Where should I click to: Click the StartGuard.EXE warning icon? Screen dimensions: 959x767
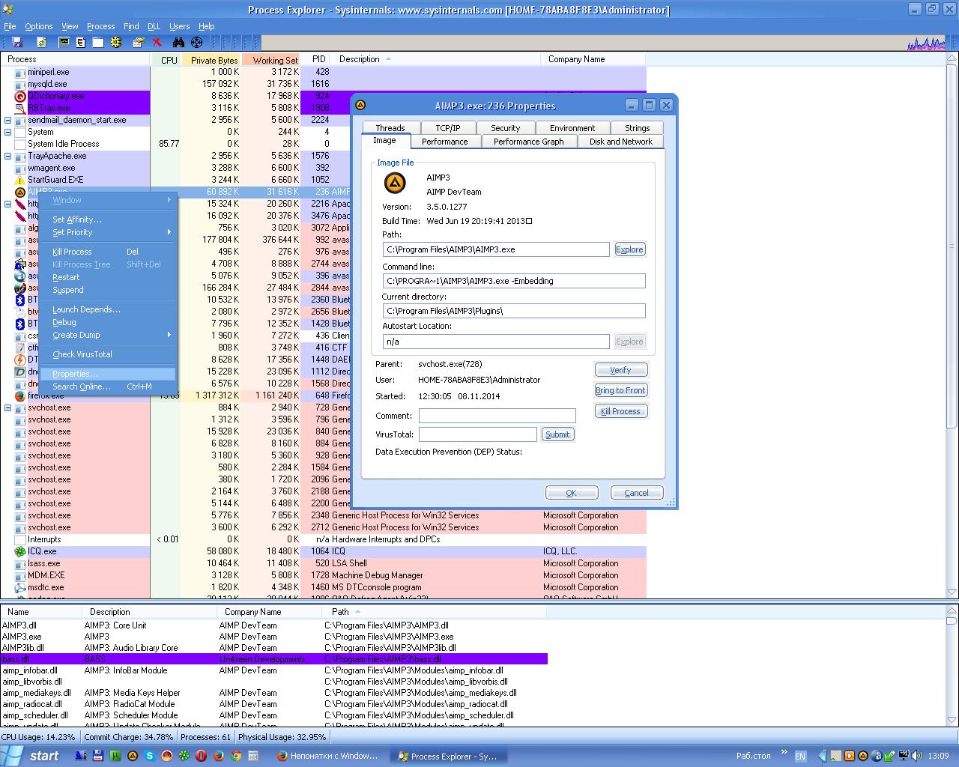20,180
